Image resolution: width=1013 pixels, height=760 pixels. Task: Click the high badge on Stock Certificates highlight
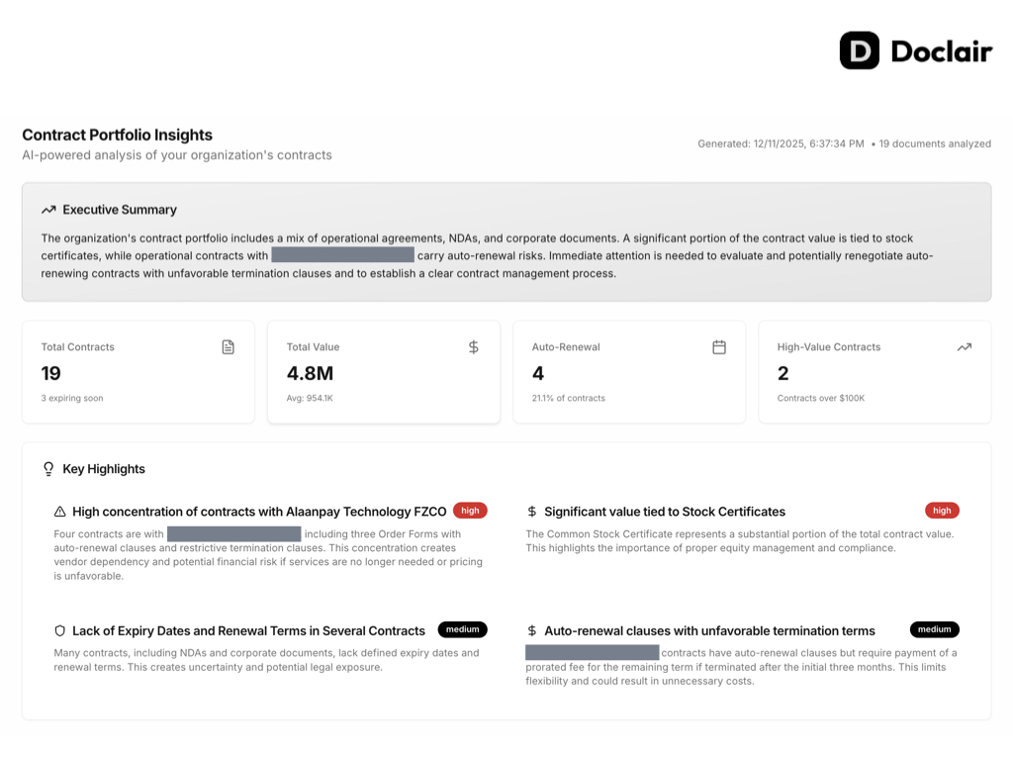pyautogui.click(x=942, y=511)
